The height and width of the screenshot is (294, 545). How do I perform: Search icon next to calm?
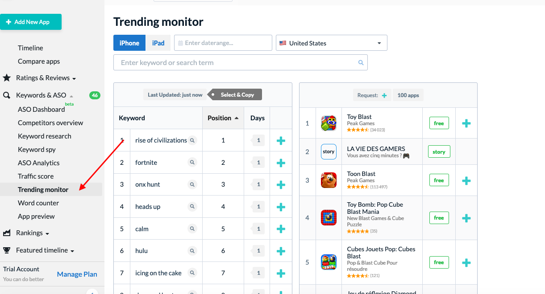(x=192, y=229)
